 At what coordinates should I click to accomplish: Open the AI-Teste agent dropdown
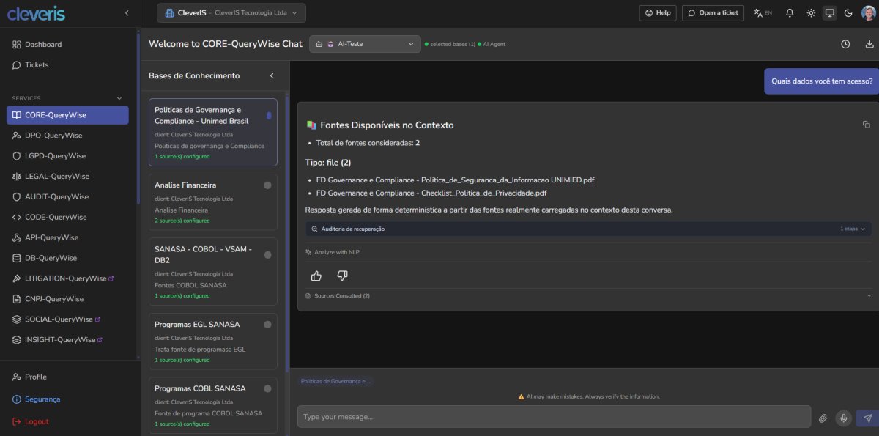(365, 44)
